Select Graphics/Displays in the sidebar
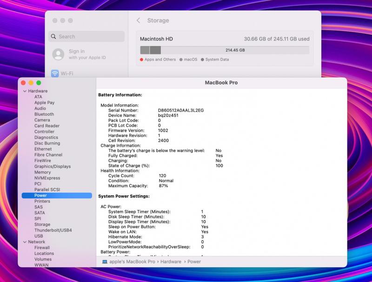 pos(53,166)
